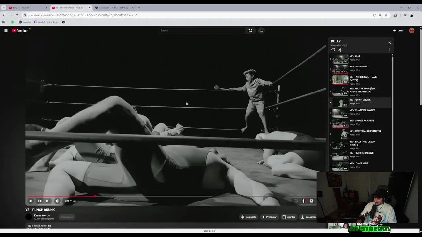The height and width of the screenshot is (237, 422).
Task: Select YE - MAMA'S FAVORITE in the playlist
Action: (360, 123)
